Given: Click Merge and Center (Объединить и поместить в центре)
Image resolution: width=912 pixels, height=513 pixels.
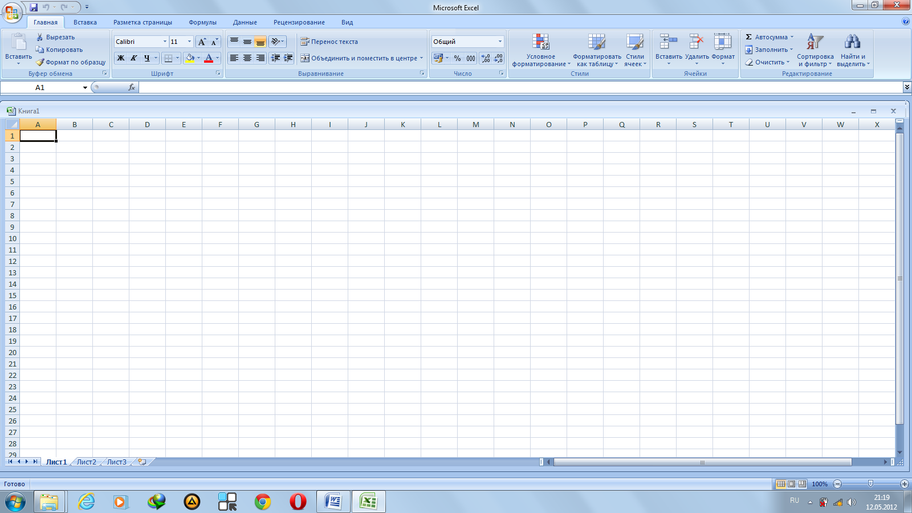Looking at the screenshot, I should tap(359, 58).
